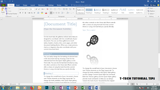160x90 pixels.
Task: Decrease font size with Shrink Font
Action: click(x=39, y=9)
